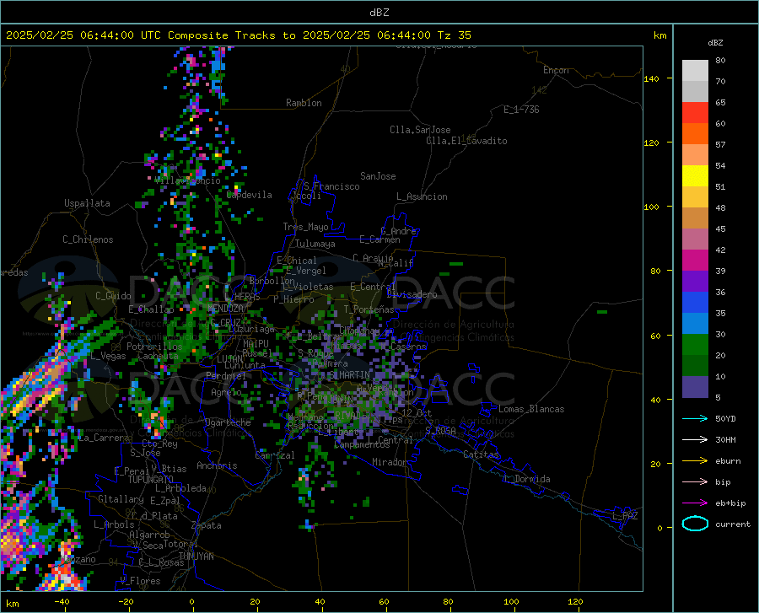759x613 pixels.
Task: Click the cyan 50YD arrow legend icon
Action: tap(695, 418)
